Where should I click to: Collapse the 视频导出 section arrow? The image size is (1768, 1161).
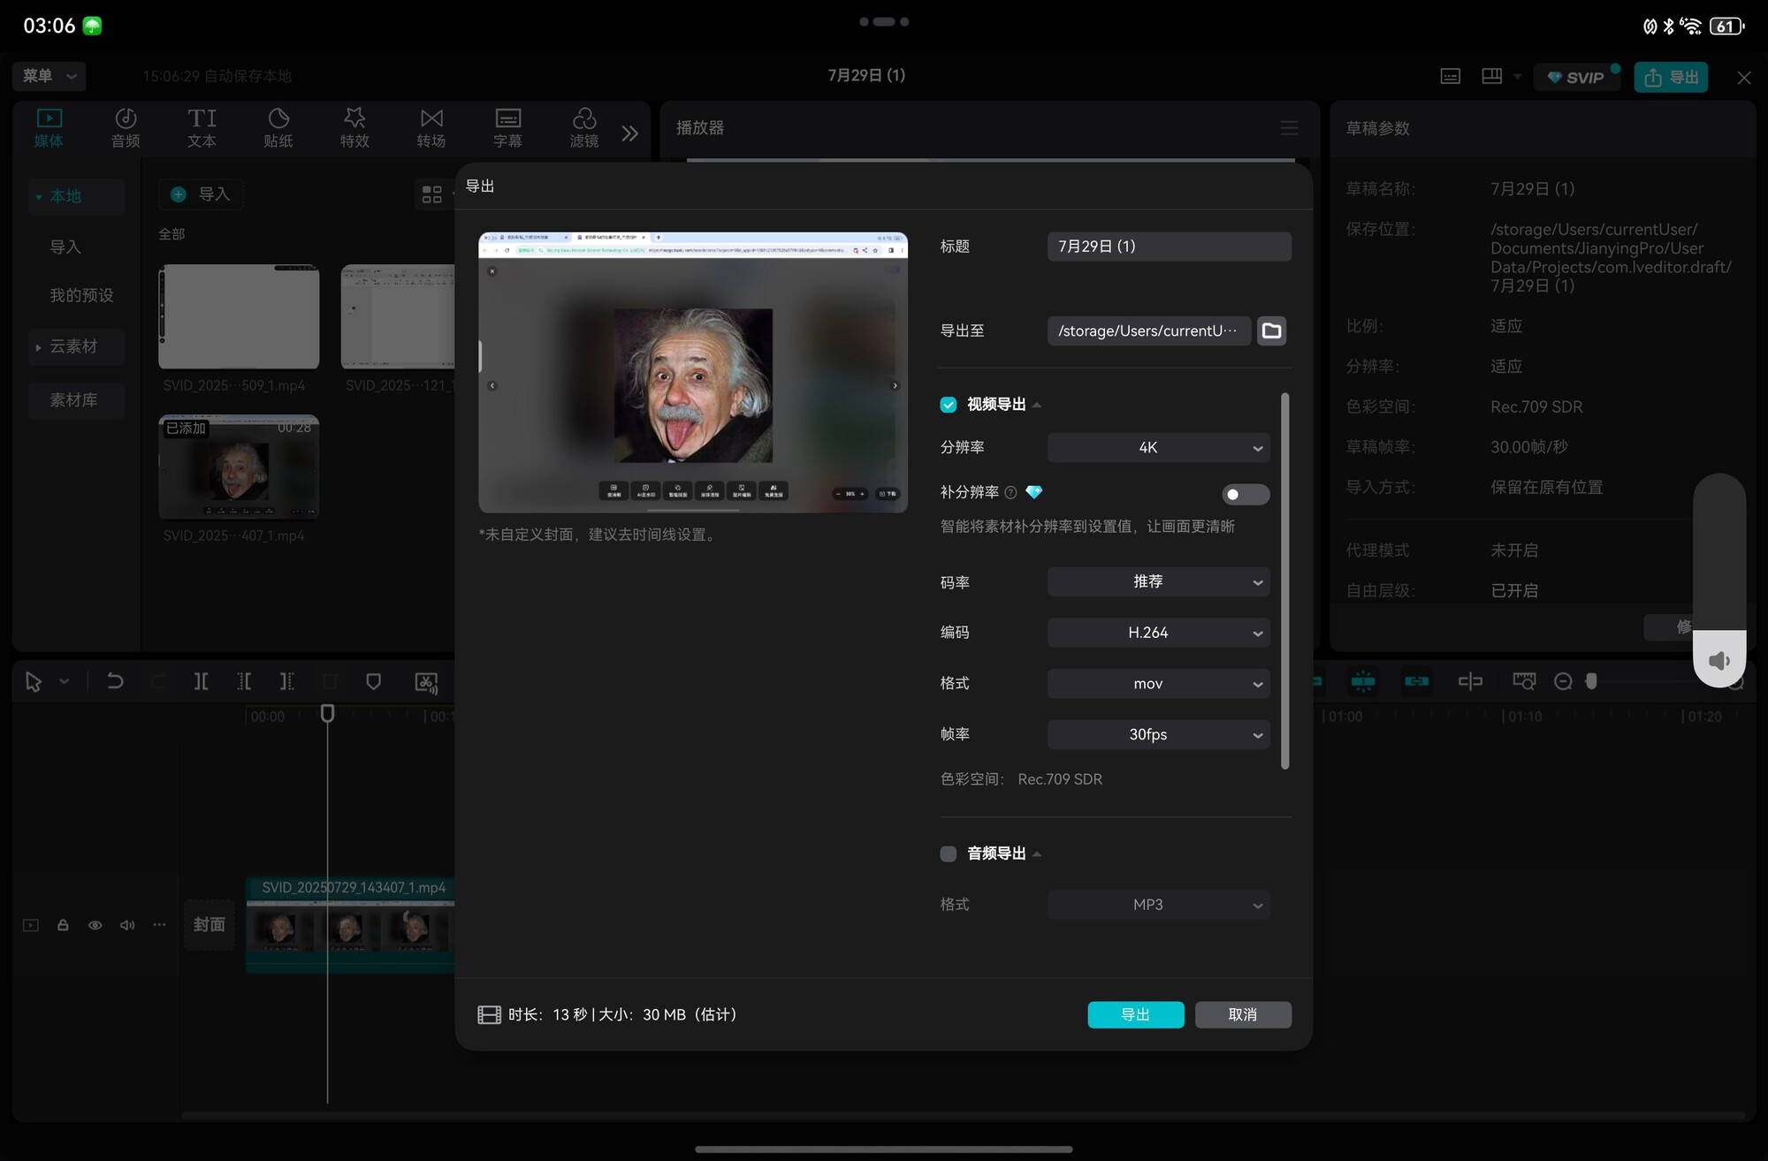[1037, 406]
